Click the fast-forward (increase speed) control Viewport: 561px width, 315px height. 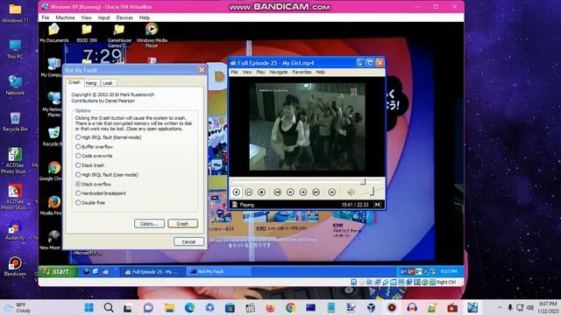pyautogui.click(x=303, y=192)
